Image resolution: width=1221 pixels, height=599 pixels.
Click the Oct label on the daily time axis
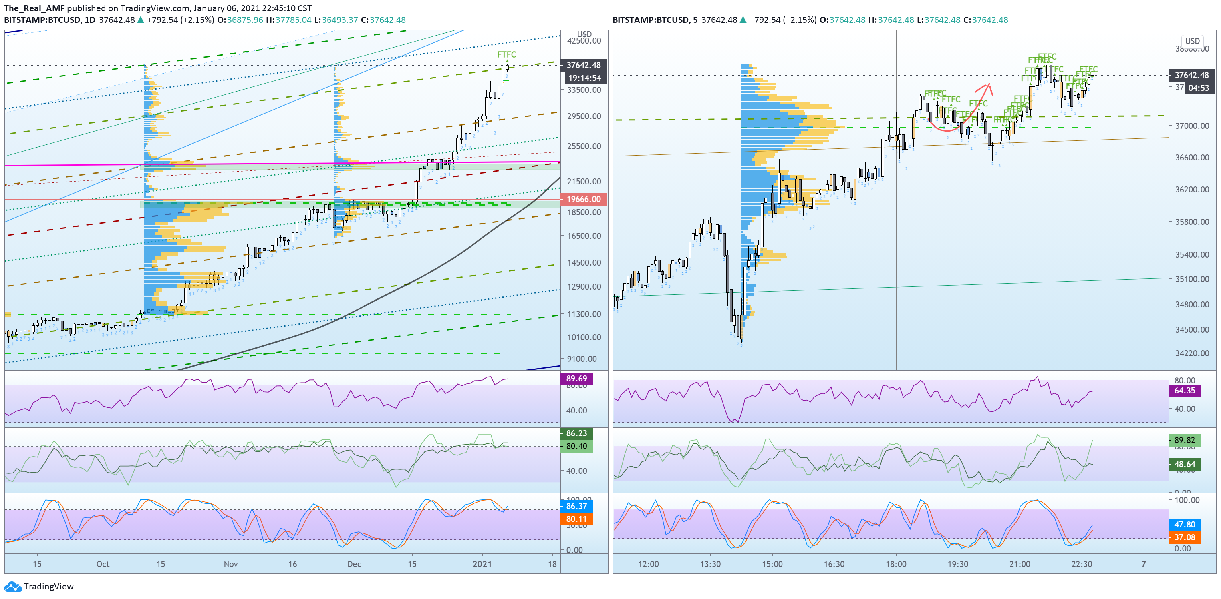click(103, 564)
